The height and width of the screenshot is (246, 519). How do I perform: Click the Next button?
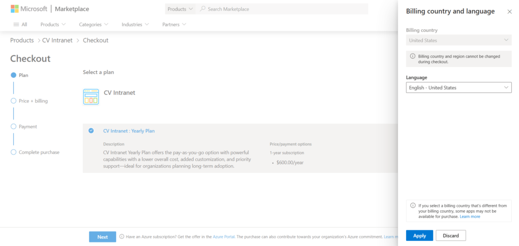click(x=102, y=237)
